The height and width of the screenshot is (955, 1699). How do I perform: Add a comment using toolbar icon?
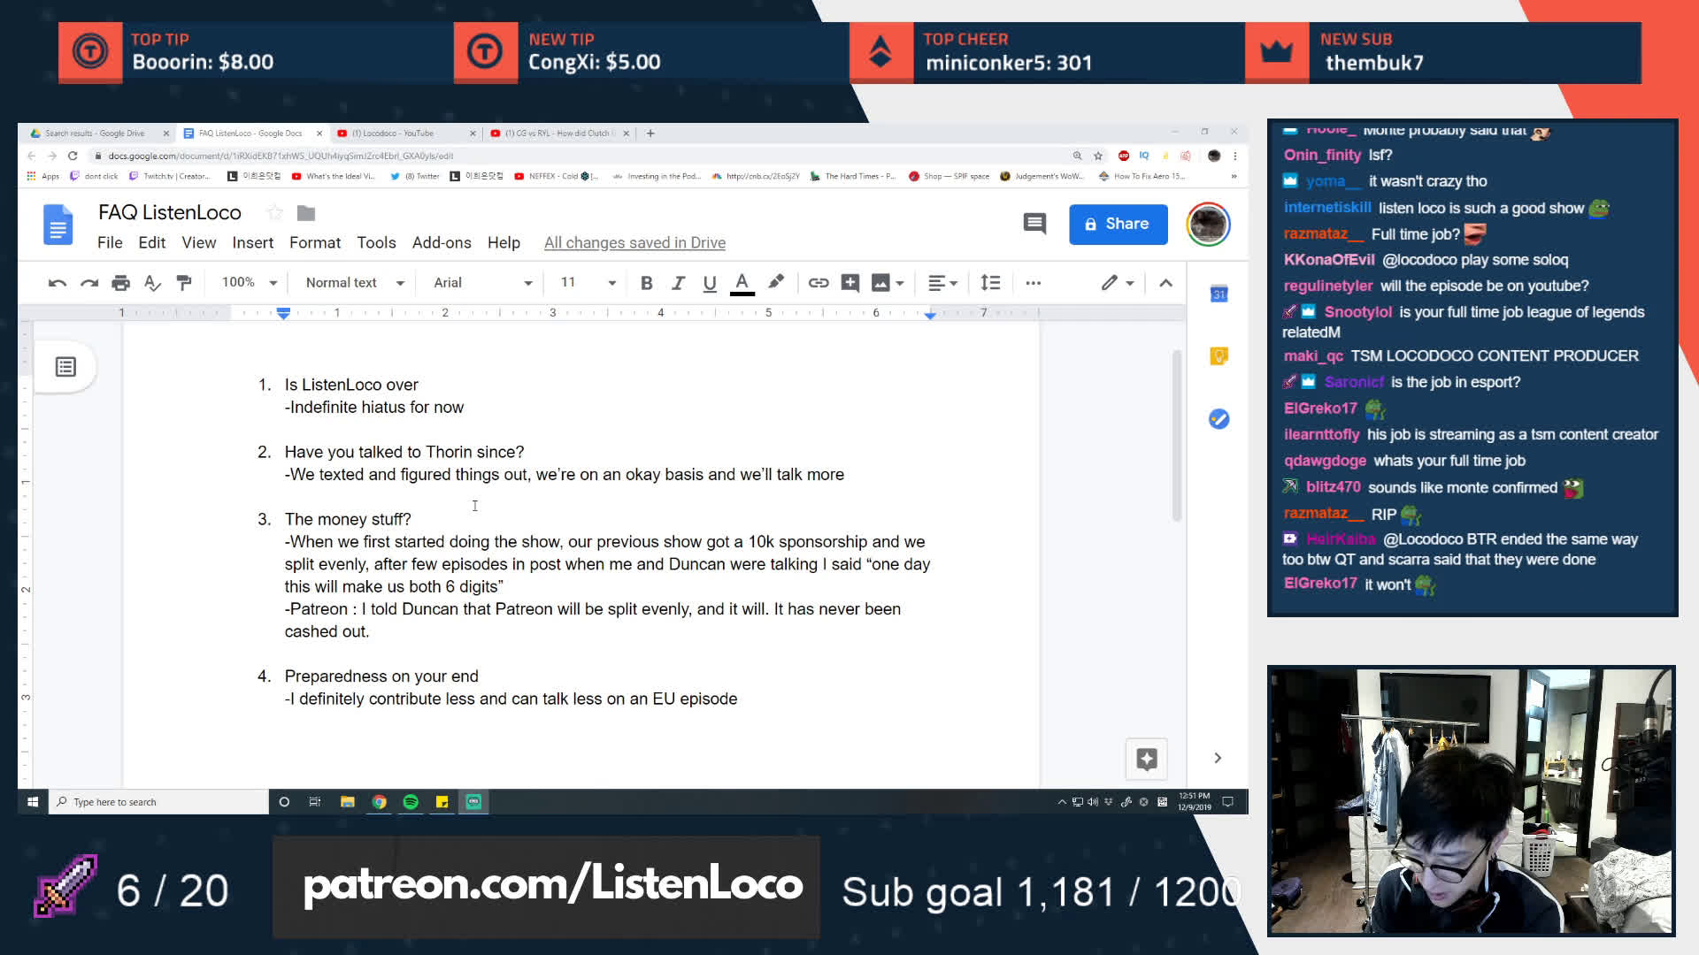(849, 283)
